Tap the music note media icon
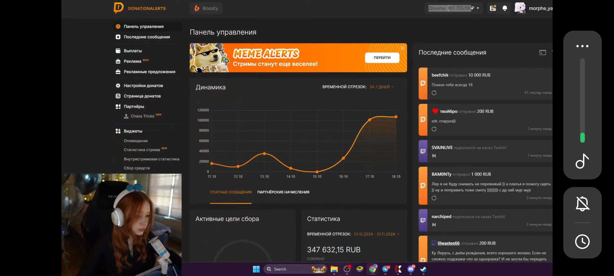Viewport: 614px width, 276px height. tap(582, 161)
